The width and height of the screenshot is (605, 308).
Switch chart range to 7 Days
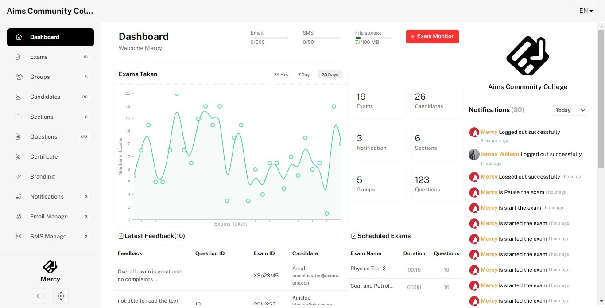coord(305,75)
